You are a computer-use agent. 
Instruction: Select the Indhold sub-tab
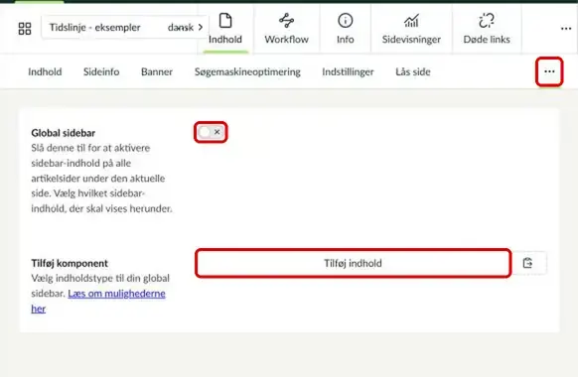45,71
